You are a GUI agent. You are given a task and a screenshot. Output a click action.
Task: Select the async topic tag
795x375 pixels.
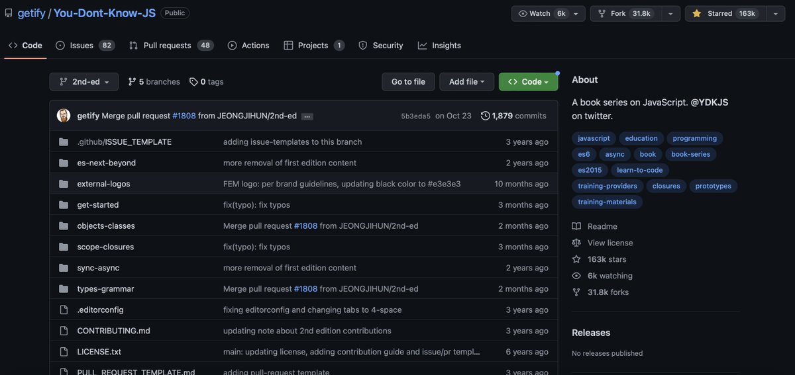click(615, 154)
